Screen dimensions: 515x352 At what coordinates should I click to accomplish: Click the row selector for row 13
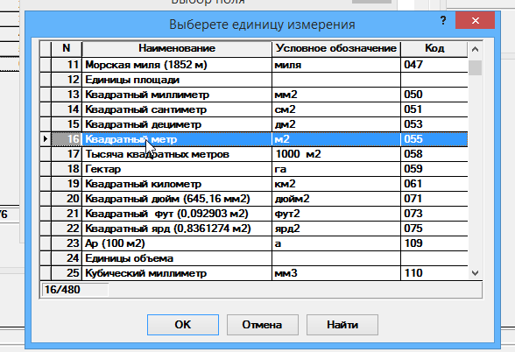[x=46, y=95]
